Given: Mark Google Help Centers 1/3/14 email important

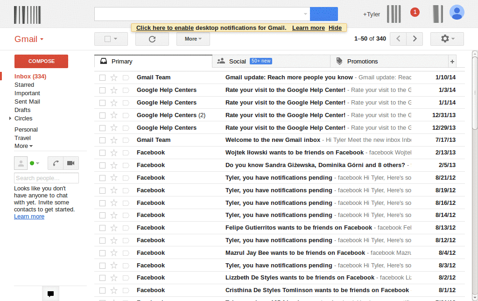Looking at the screenshot, I should pos(126,90).
